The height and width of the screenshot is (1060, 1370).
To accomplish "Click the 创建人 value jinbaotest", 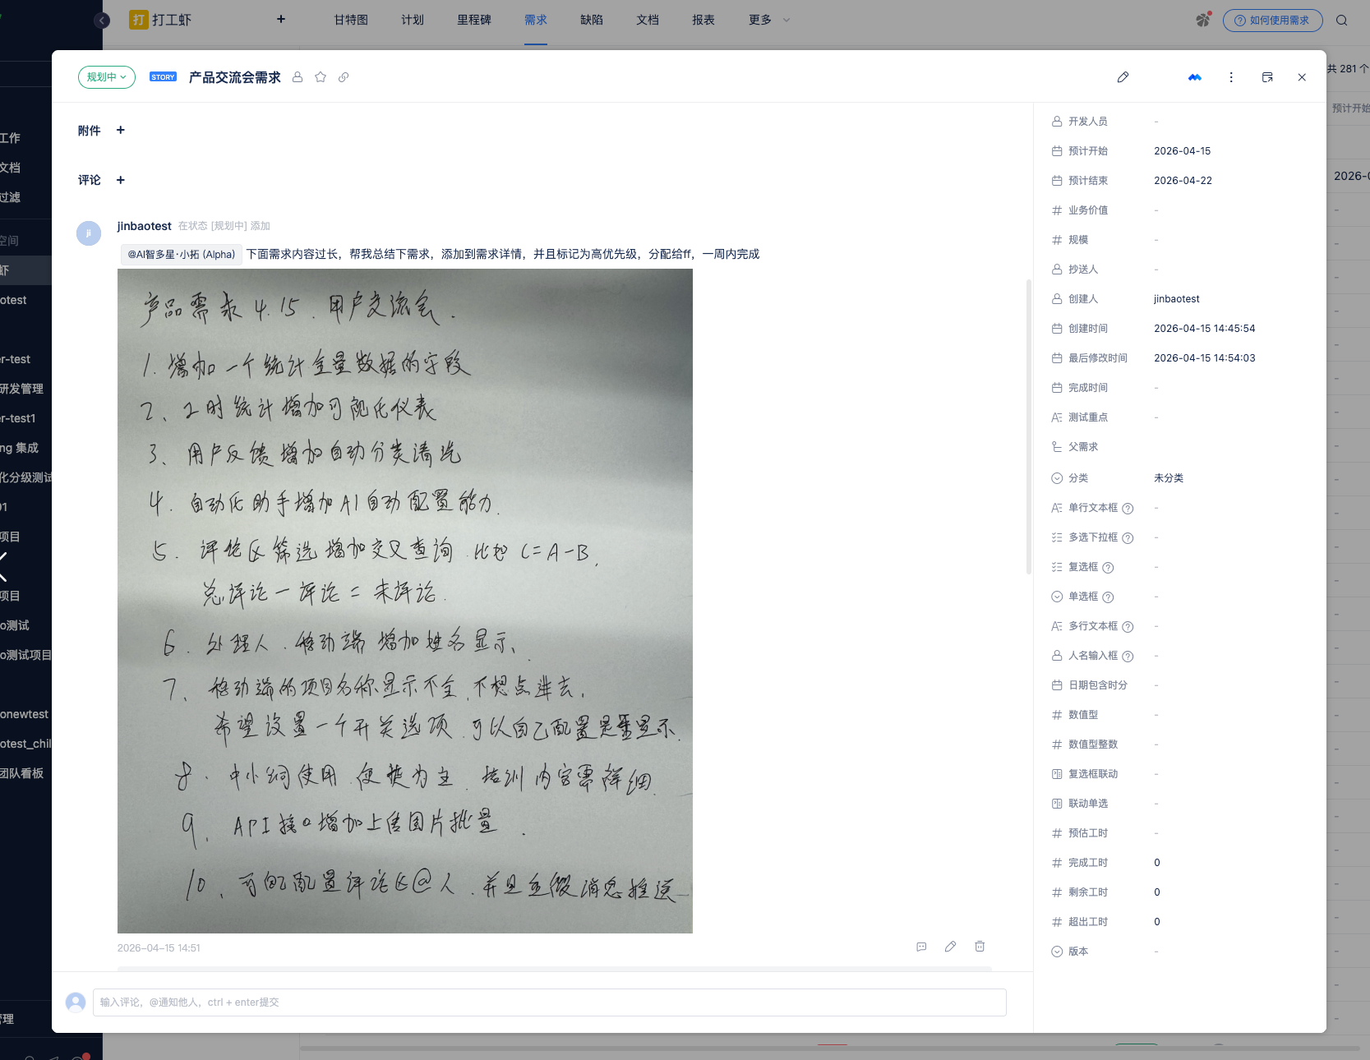I will point(1176,299).
